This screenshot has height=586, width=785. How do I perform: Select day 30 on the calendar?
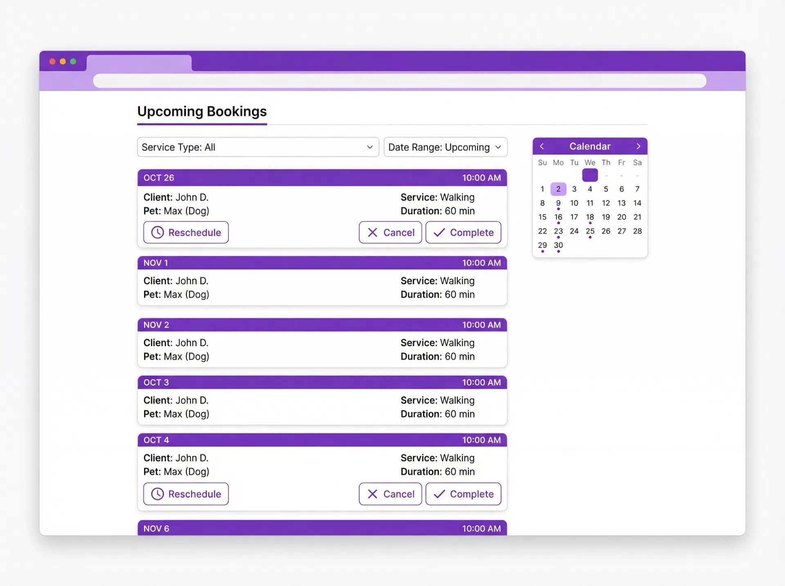coord(558,245)
